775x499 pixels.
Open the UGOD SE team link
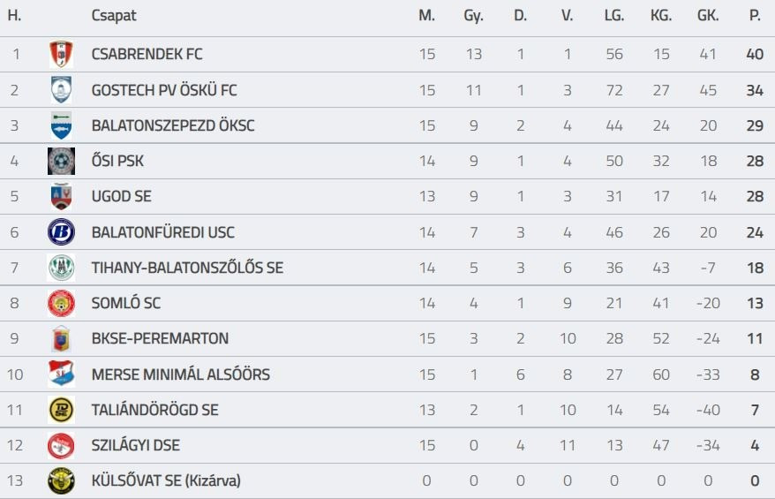click(x=121, y=197)
